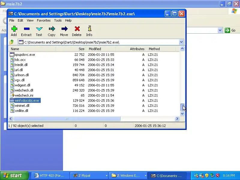
Task: Click the size value 22 752
Action: [79, 55]
